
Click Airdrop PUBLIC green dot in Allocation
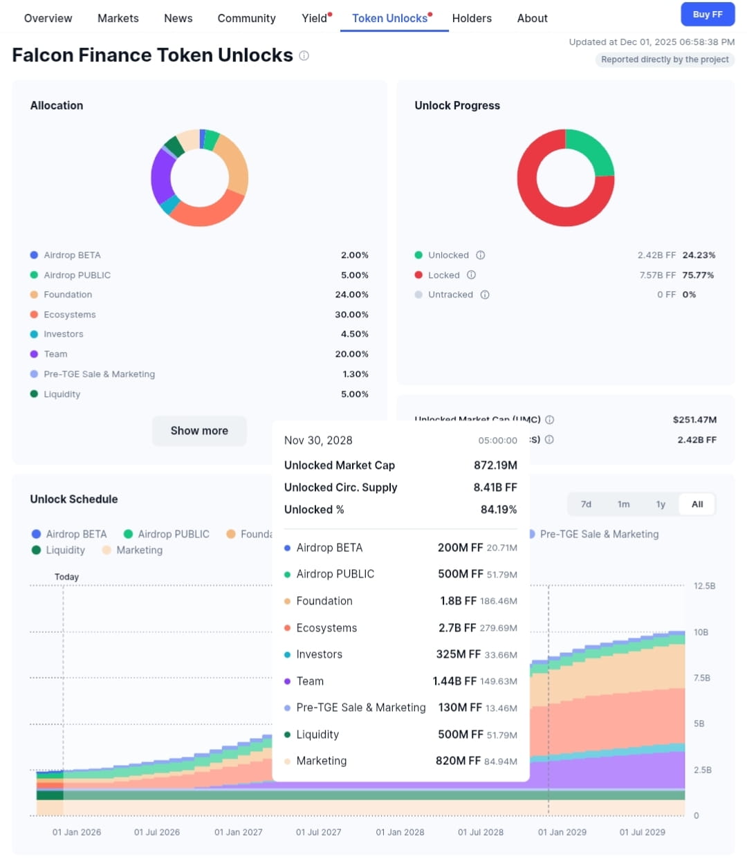(x=34, y=275)
